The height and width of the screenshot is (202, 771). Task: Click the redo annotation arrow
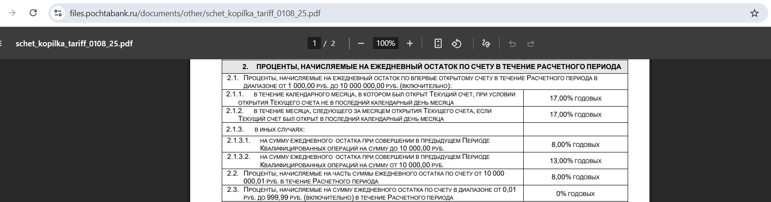click(x=531, y=43)
